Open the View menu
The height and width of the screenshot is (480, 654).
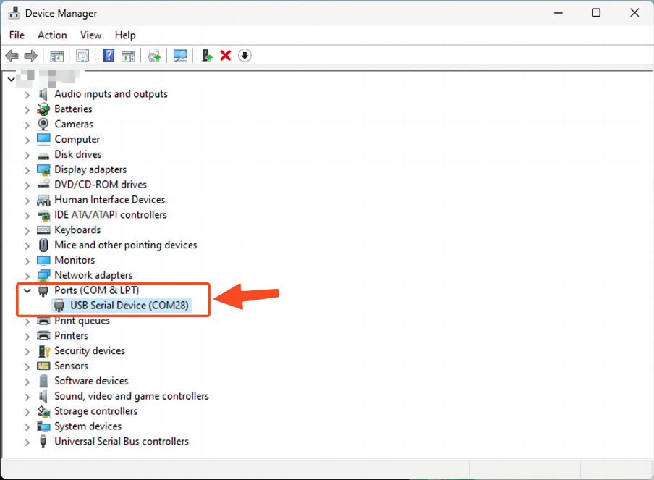[90, 35]
